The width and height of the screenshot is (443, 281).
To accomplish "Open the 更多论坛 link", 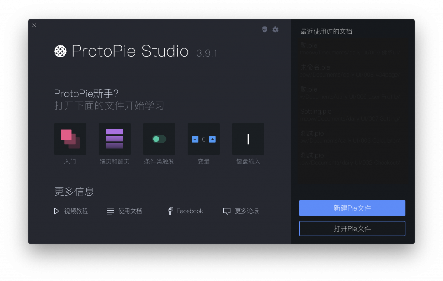I will (241, 211).
